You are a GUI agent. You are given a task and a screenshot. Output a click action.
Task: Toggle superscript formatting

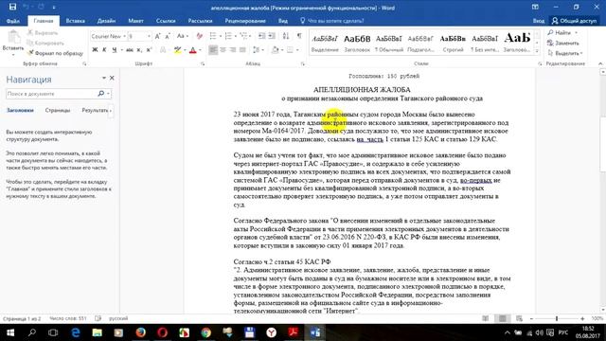click(150, 50)
